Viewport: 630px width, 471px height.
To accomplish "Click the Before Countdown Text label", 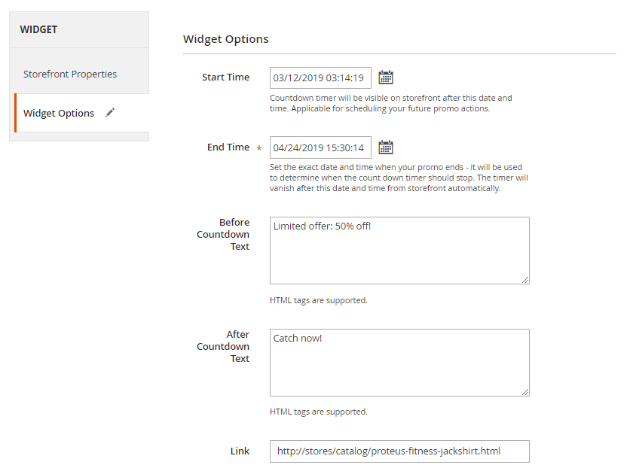I will point(224,235).
